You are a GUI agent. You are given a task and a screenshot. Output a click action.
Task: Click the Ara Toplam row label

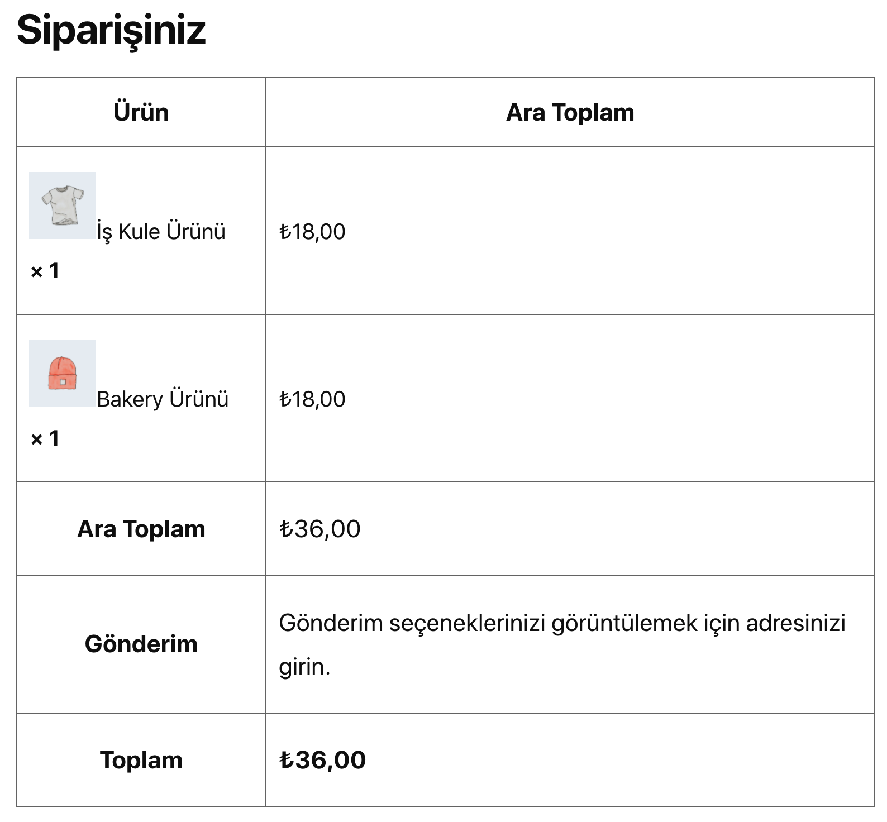click(141, 529)
